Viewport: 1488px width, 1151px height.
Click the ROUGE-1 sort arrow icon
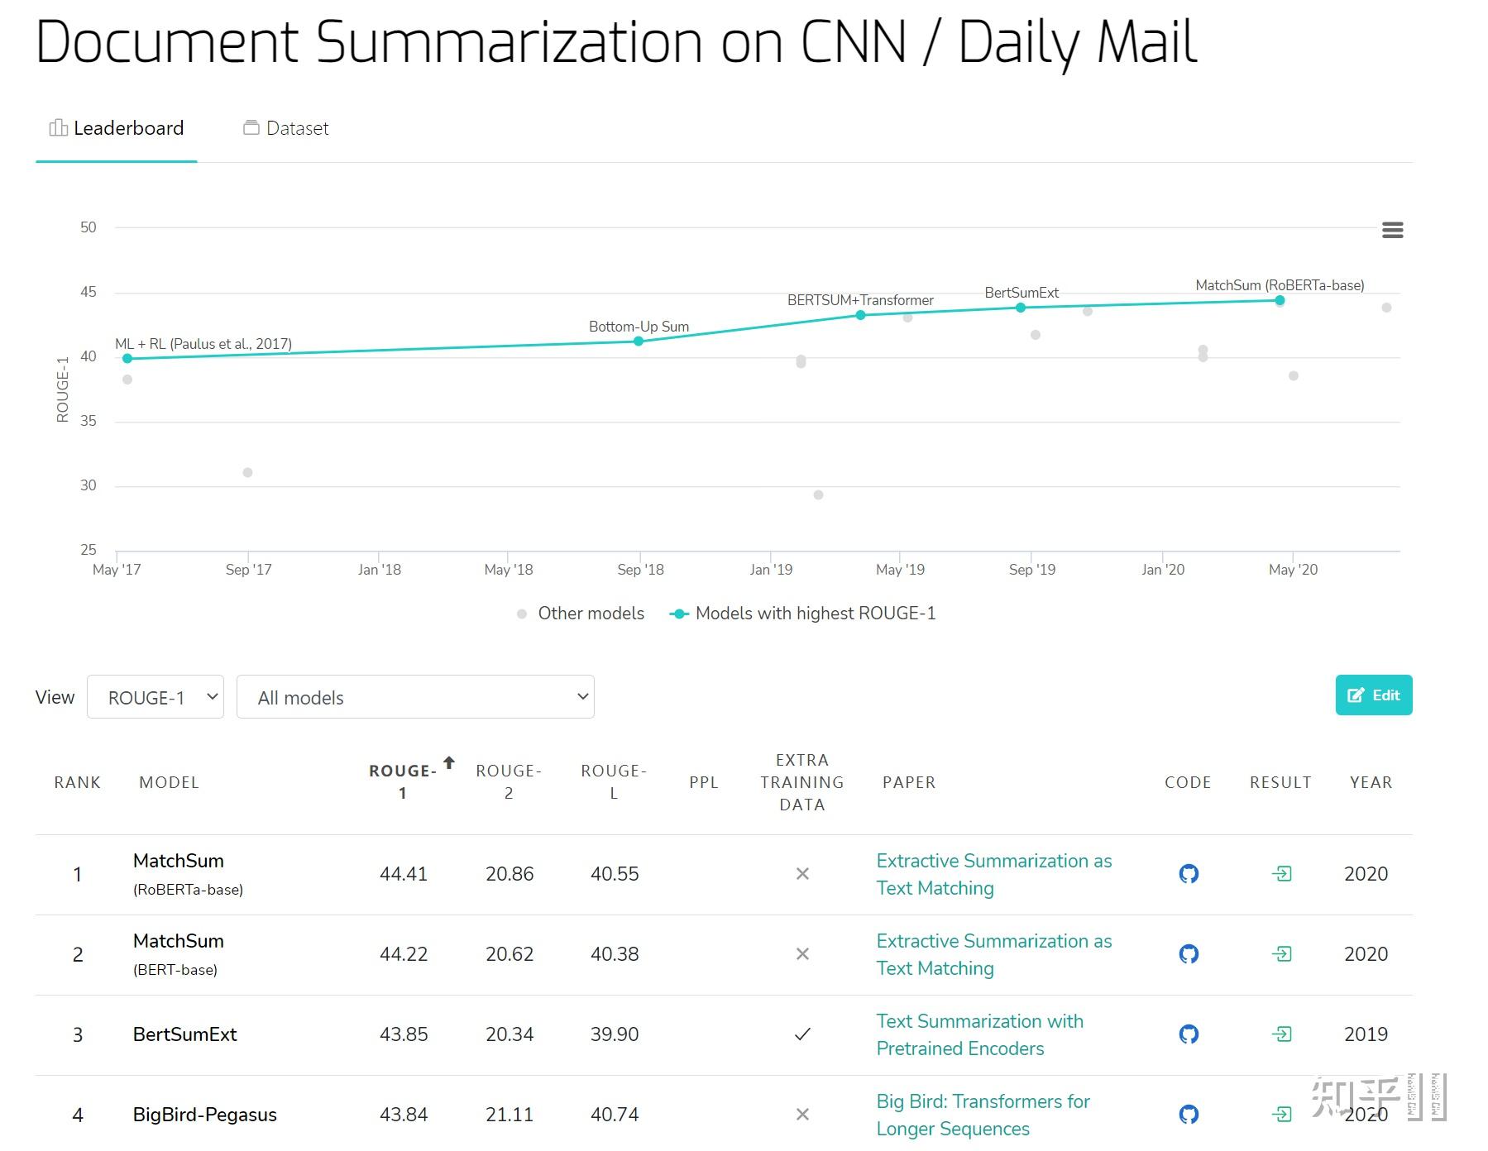click(x=449, y=762)
